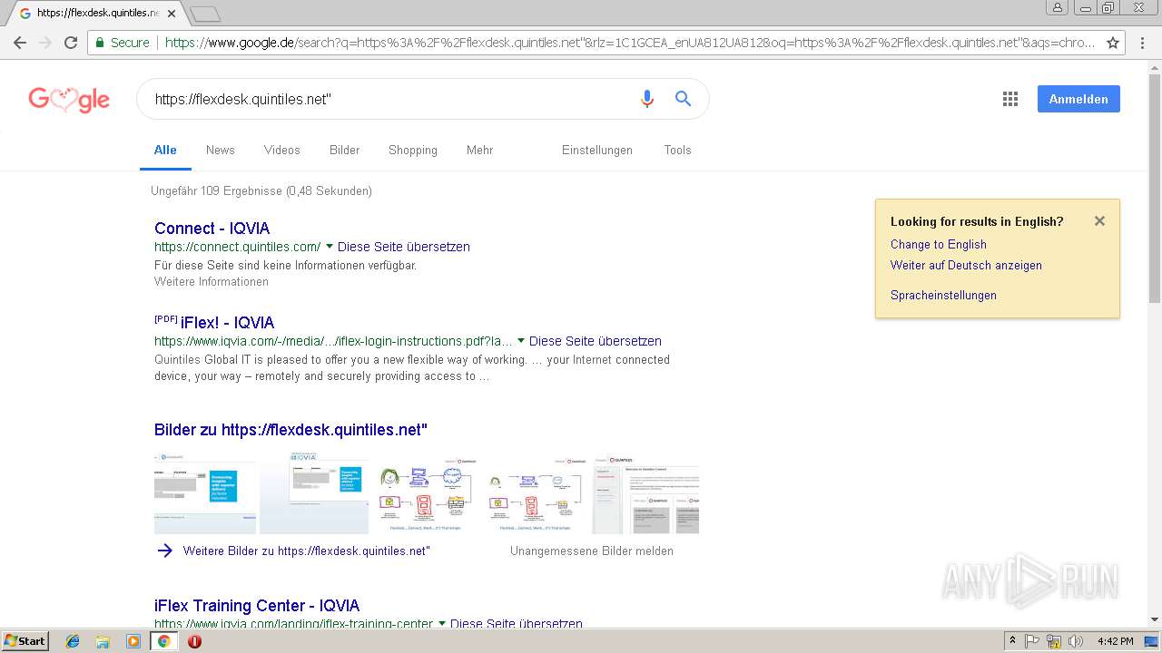Viewport: 1162px width, 653px height.
Task: Click Weiter auf Deutsch anzeigen
Action: pyautogui.click(x=966, y=265)
